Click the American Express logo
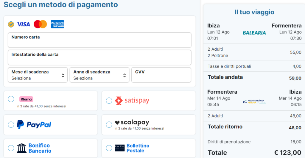The height and width of the screenshot is (158, 305). click(57, 24)
